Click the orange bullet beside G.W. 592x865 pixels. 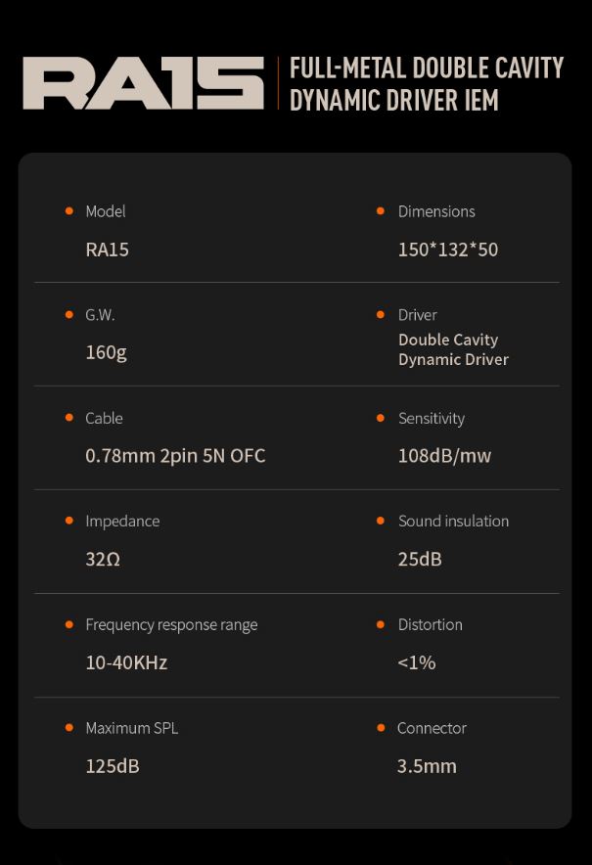tap(68, 314)
